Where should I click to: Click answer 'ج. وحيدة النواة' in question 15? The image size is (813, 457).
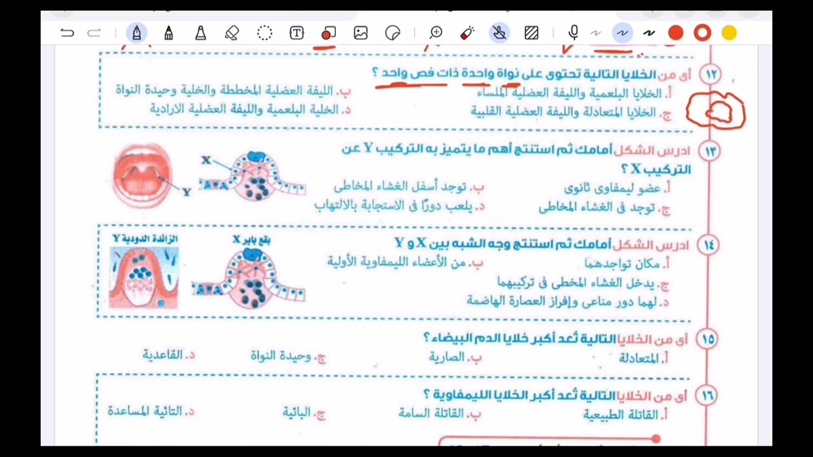click(x=288, y=356)
